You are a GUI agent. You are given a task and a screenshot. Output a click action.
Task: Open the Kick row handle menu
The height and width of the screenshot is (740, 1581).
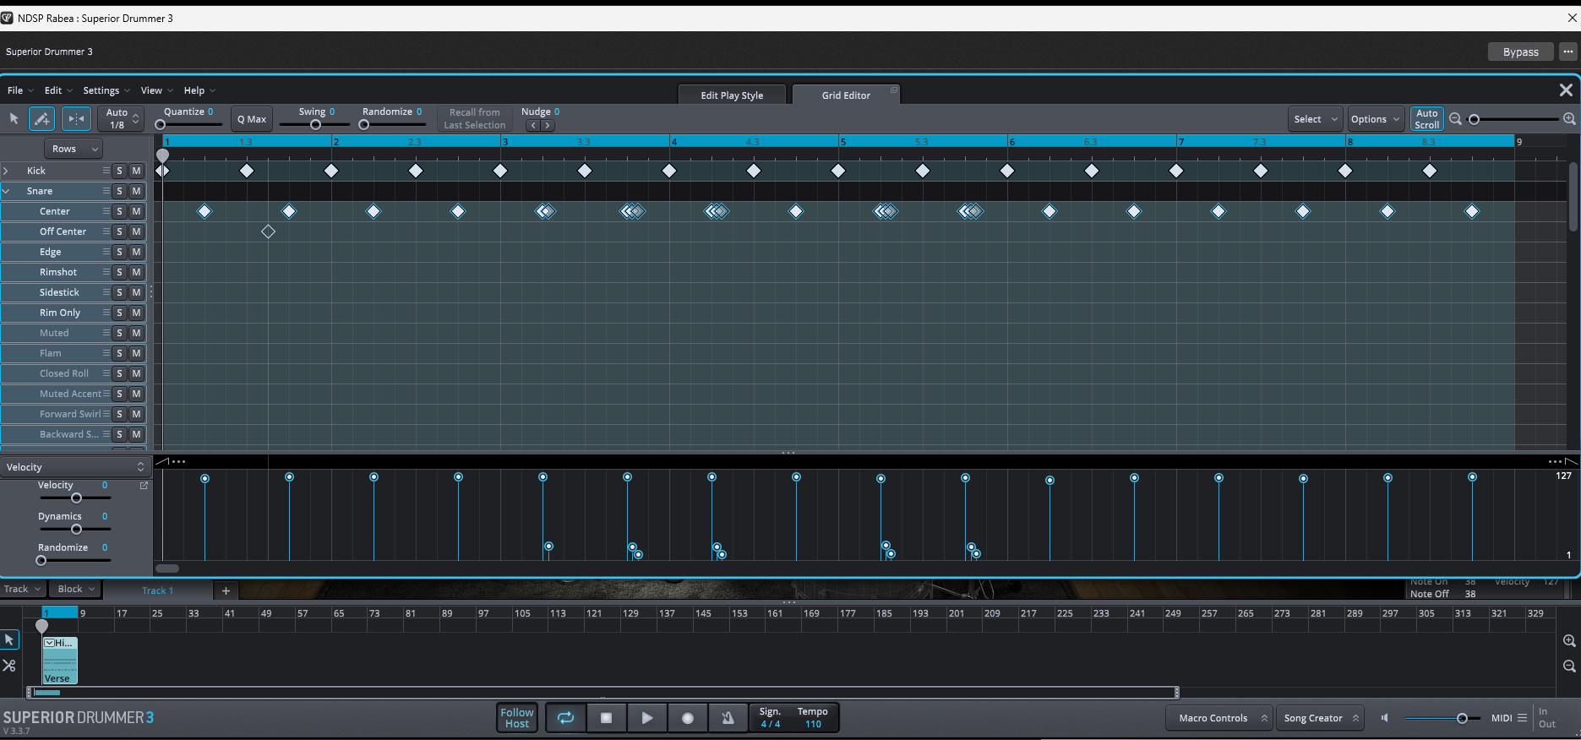[106, 171]
